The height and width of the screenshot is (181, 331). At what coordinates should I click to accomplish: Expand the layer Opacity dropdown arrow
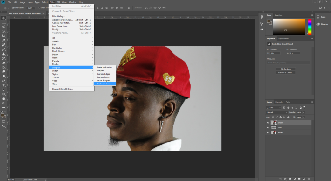pos(304,112)
